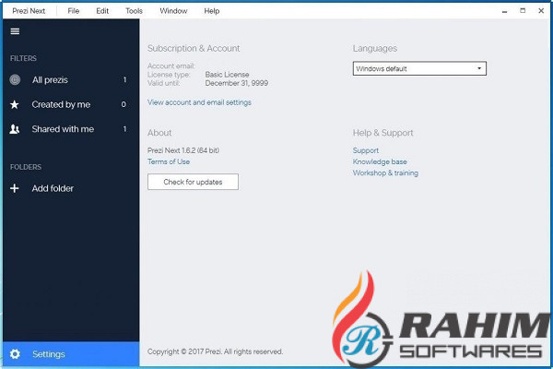The width and height of the screenshot is (553, 369).
Task: Click the copyright 2017 Prezi notice
Action: tap(215, 351)
